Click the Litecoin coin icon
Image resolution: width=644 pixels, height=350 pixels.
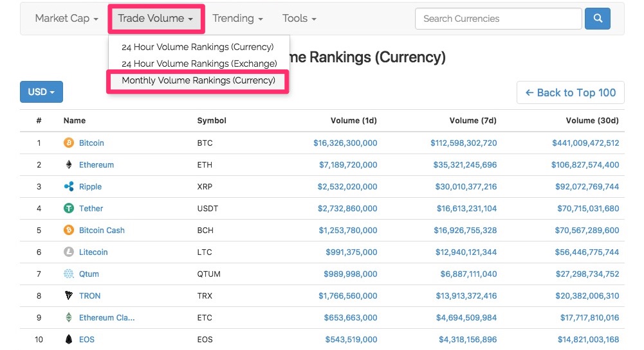[x=69, y=252]
